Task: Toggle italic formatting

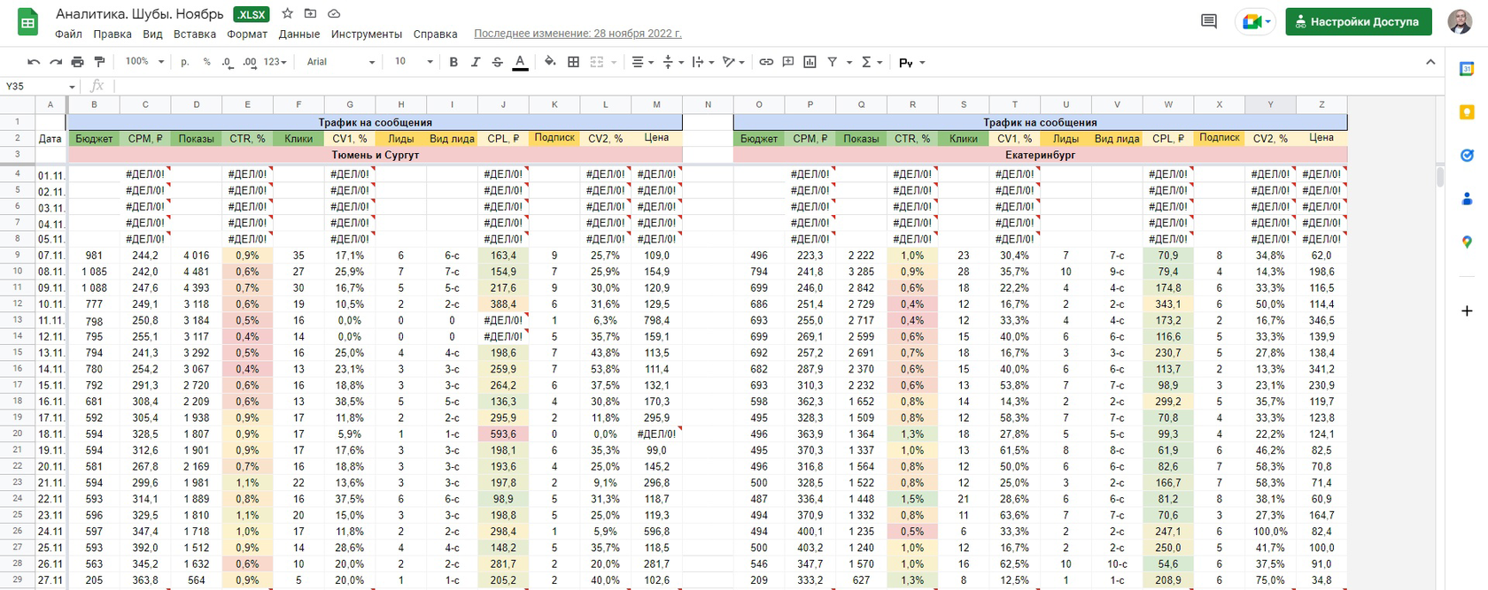Action: (x=476, y=62)
